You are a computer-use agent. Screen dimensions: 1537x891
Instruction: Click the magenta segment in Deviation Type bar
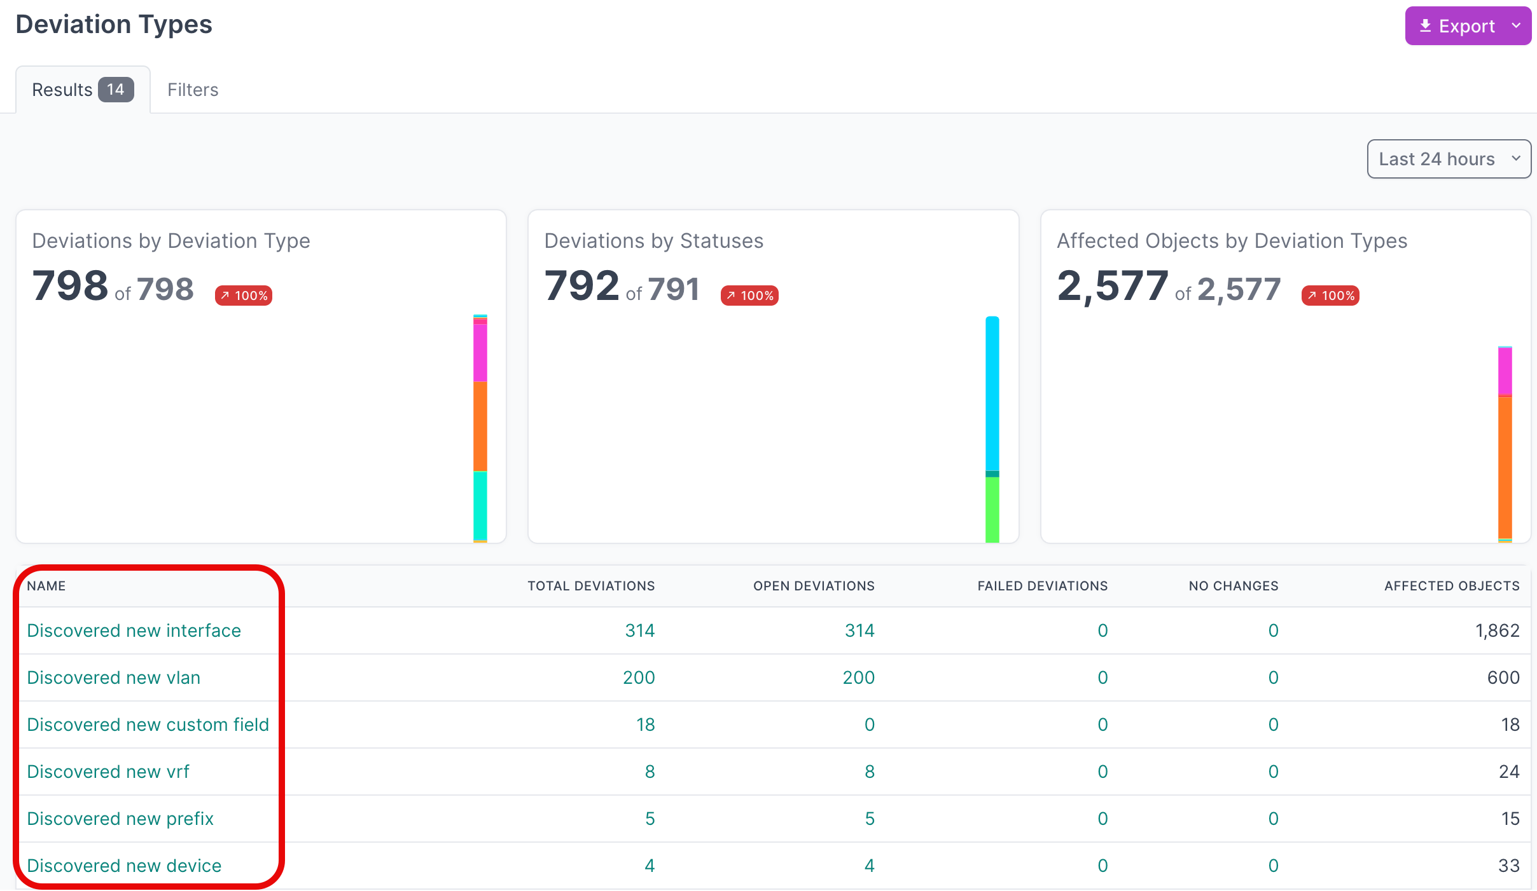pyautogui.click(x=480, y=353)
